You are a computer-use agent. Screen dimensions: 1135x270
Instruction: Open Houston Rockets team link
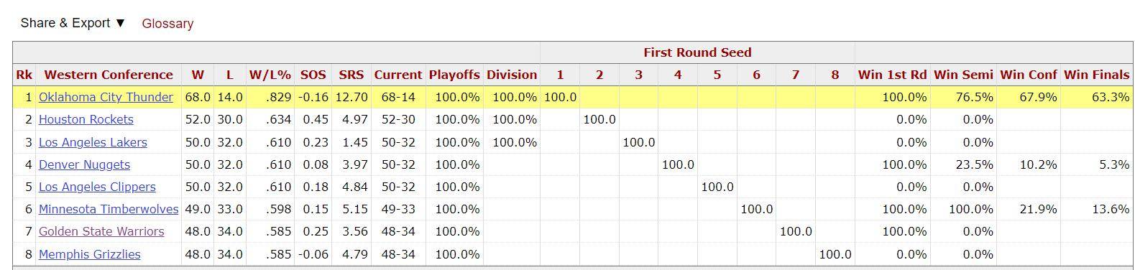[86, 119]
